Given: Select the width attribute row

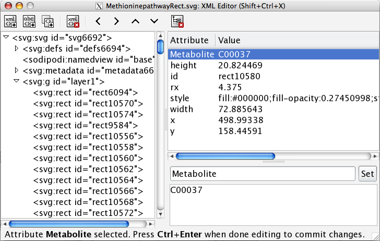Looking at the screenshot, I should coord(274,109).
